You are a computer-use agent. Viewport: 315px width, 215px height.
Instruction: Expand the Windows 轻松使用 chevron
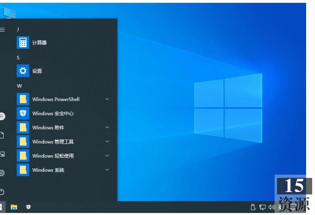pyautogui.click(x=107, y=156)
